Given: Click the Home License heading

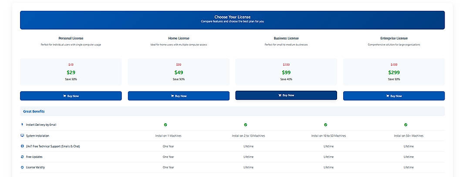Looking at the screenshot, I should pos(179,38).
